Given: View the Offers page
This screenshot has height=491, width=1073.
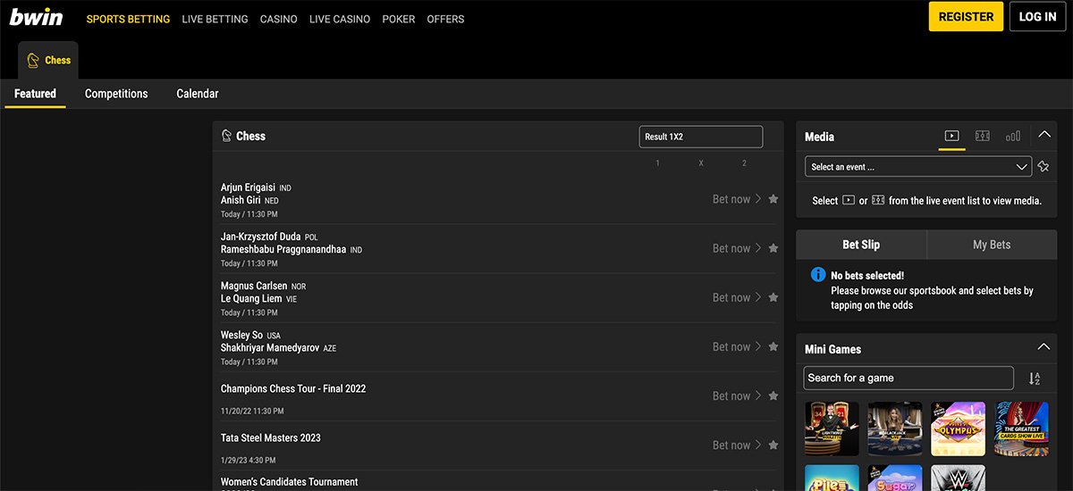Looking at the screenshot, I should pyautogui.click(x=445, y=19).
